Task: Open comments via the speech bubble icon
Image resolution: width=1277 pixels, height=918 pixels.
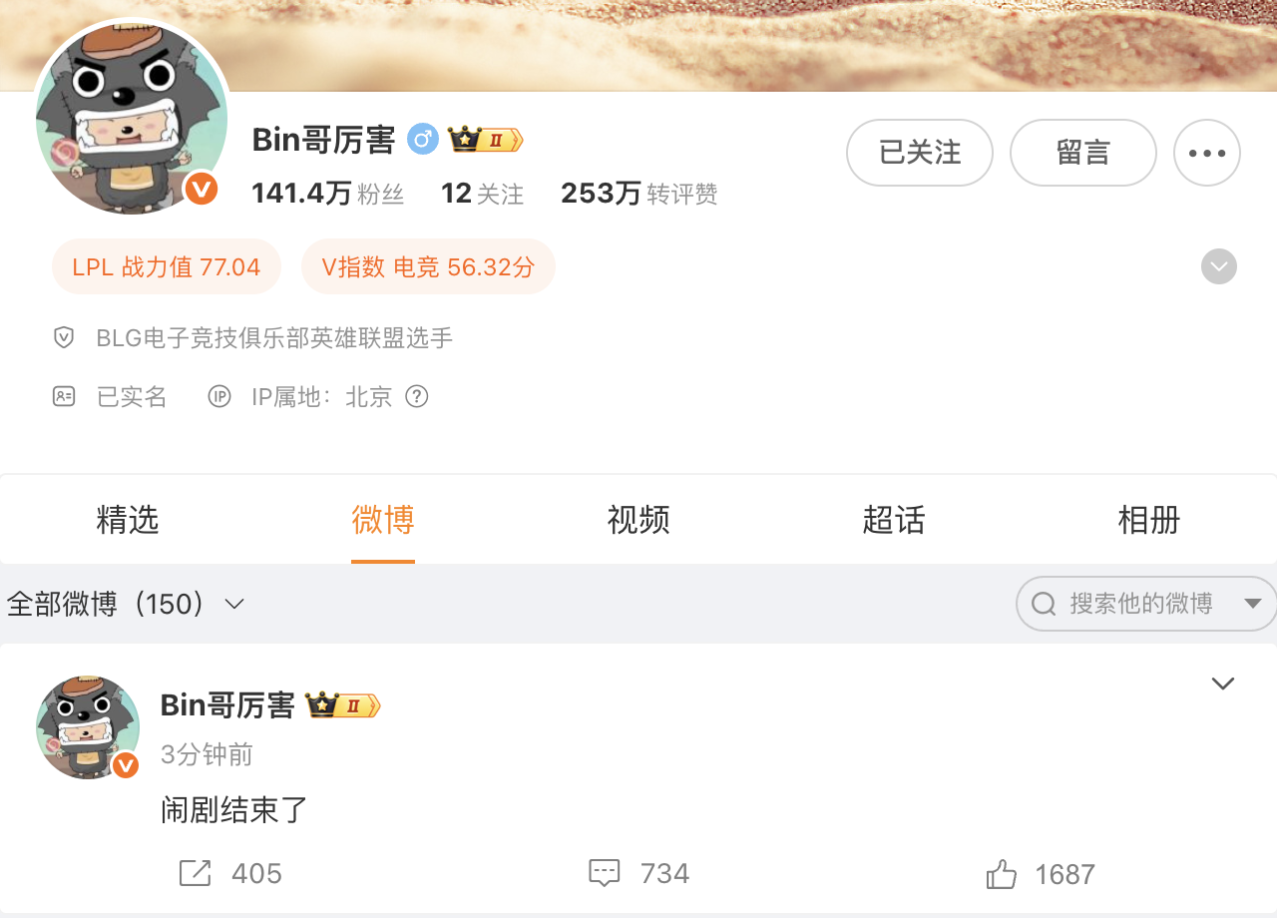Action: pos(605,874)
